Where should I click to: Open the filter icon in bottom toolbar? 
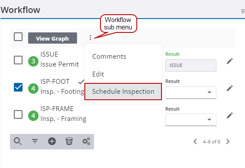(x=35, y=141)
